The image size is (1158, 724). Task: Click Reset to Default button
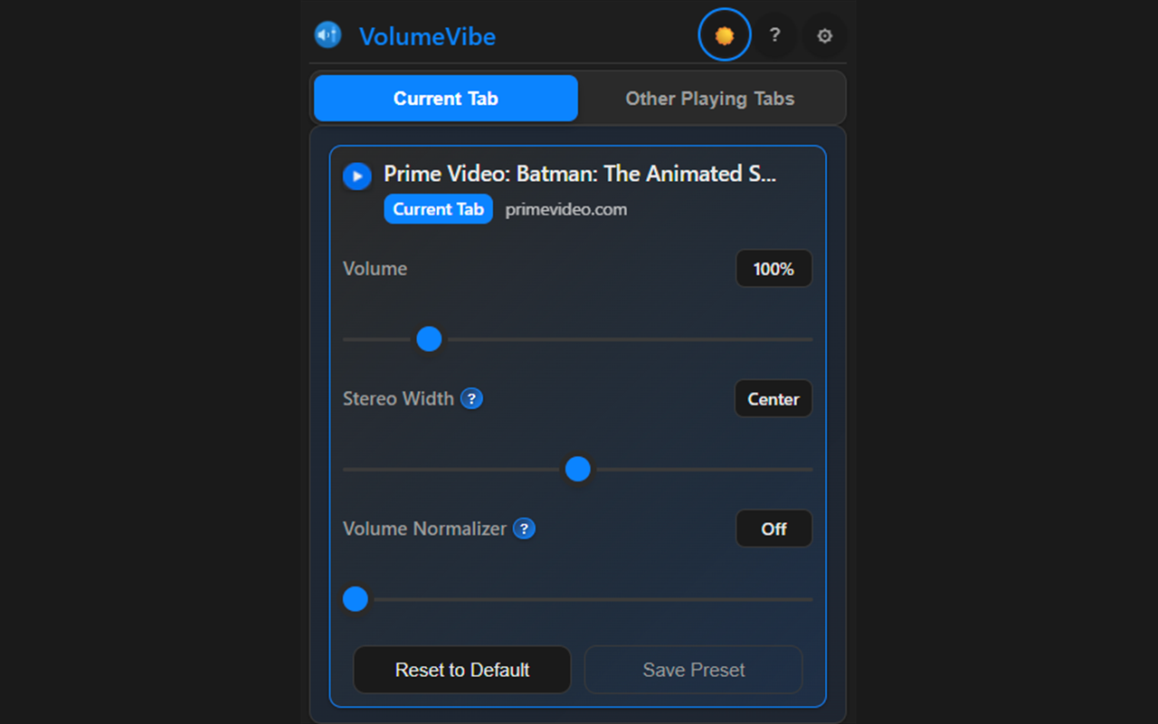point(462,670)
